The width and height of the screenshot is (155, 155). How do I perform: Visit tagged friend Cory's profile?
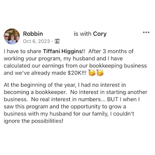pos(100,34)
